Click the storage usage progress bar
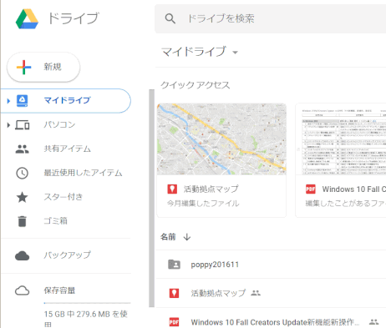This screenshot has width=386, height=328. (87, 303)
